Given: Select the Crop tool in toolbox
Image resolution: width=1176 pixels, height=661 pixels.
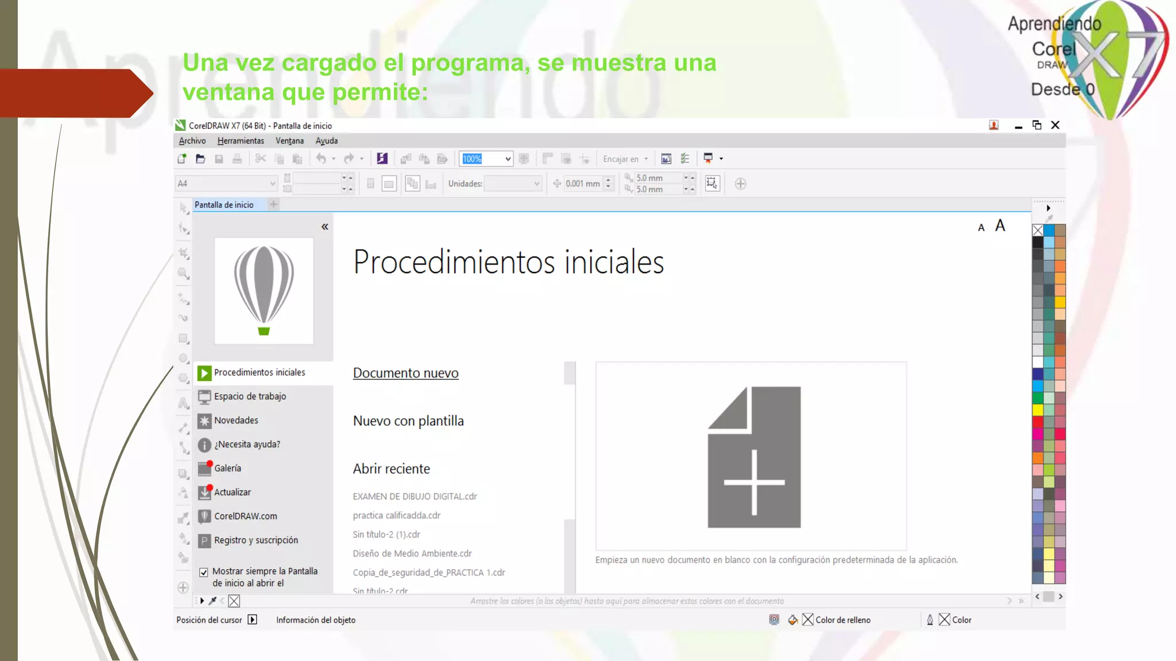Looking at the screenshot, I should tap(184, 253).
